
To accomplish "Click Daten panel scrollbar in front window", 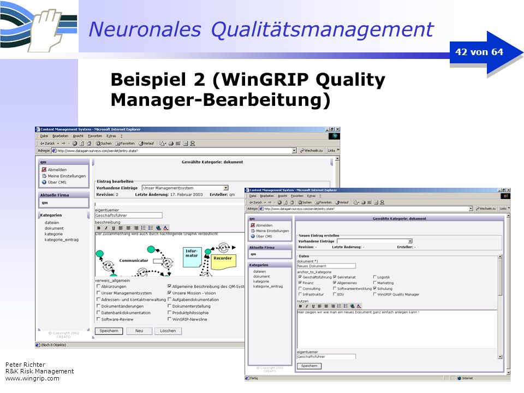I will coord(500,307).
